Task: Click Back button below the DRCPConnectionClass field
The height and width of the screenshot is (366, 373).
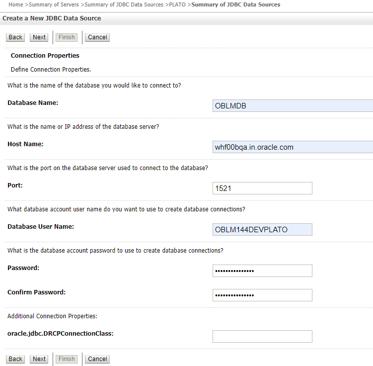Action: (x=15, y=359)
